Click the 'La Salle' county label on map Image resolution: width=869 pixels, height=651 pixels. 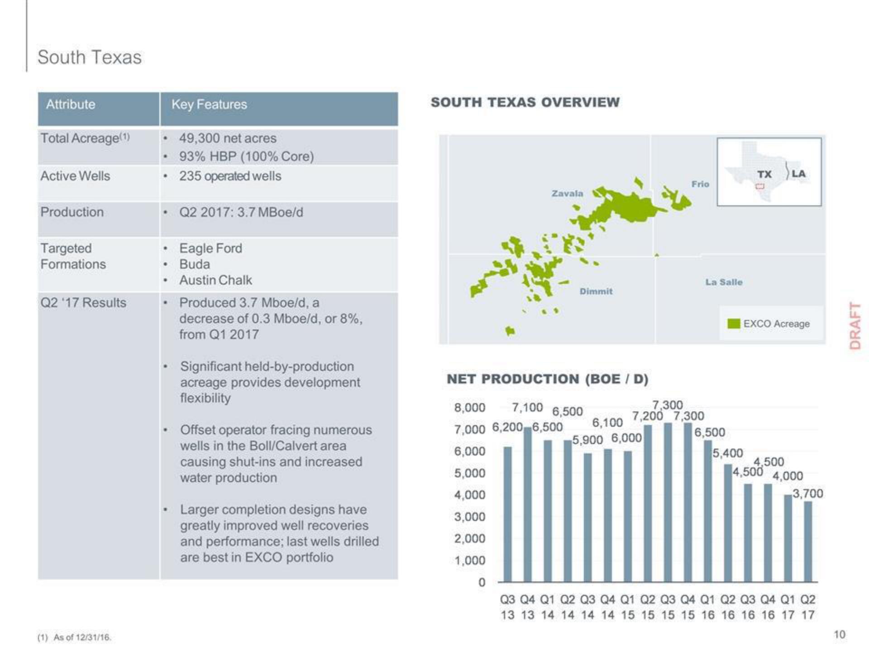724,282
